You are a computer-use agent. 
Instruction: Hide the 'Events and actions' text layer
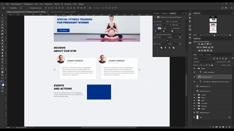pos(194,72)
